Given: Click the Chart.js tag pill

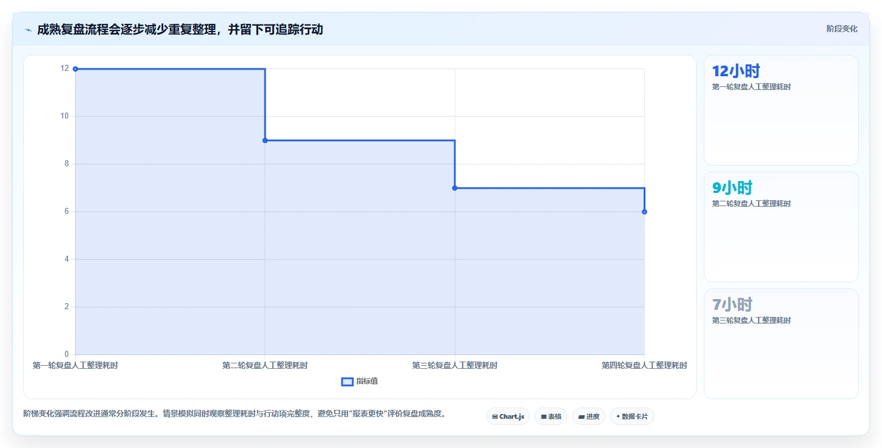Looking at the screenshot, I should 508,416.
